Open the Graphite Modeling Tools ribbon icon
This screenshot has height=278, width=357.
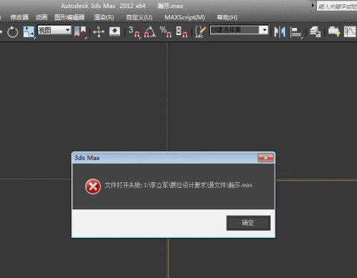coord(334,31)
